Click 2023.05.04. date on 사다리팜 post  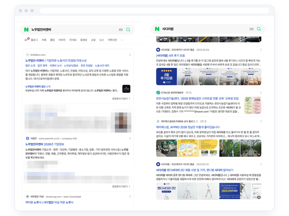coord(203,50)
